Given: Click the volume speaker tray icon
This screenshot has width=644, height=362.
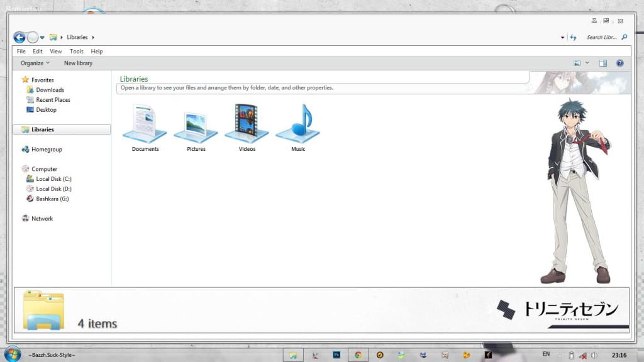Looking at the screenshot, I should (x=594, y=355).
